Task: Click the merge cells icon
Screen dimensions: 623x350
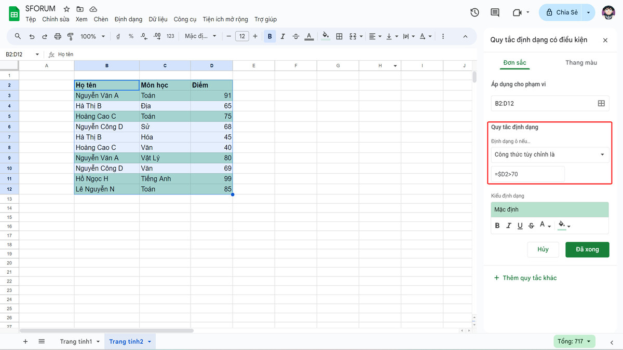Action: [353, 36]
